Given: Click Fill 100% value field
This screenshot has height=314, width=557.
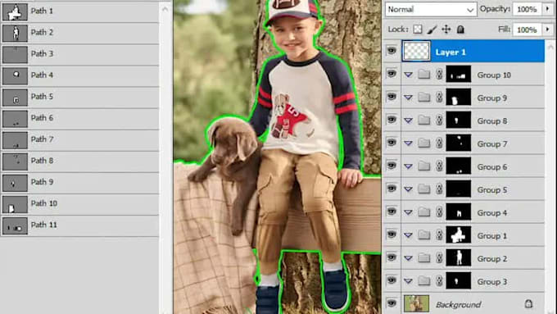Looking at the screenshot, I should [528, 30].
